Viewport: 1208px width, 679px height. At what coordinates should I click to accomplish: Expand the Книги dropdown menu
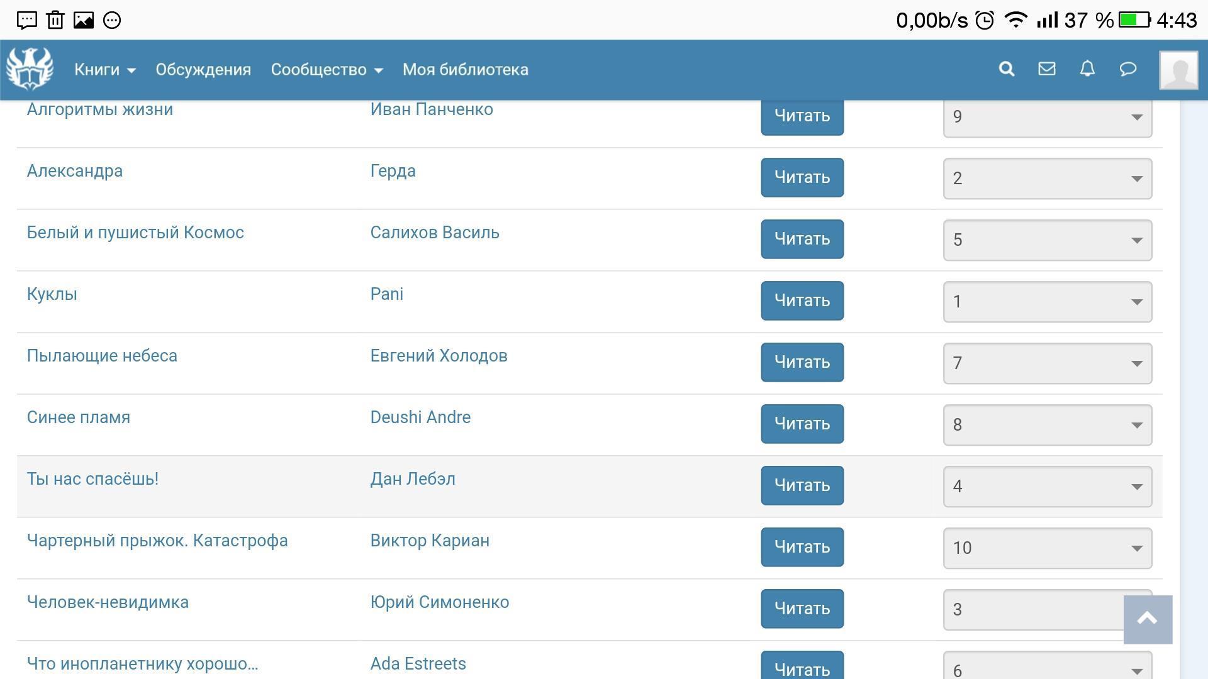tap(104, 70)
